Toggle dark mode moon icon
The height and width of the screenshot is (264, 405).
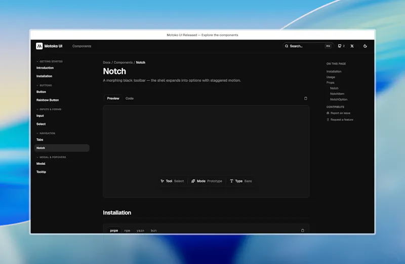[365, 46]
